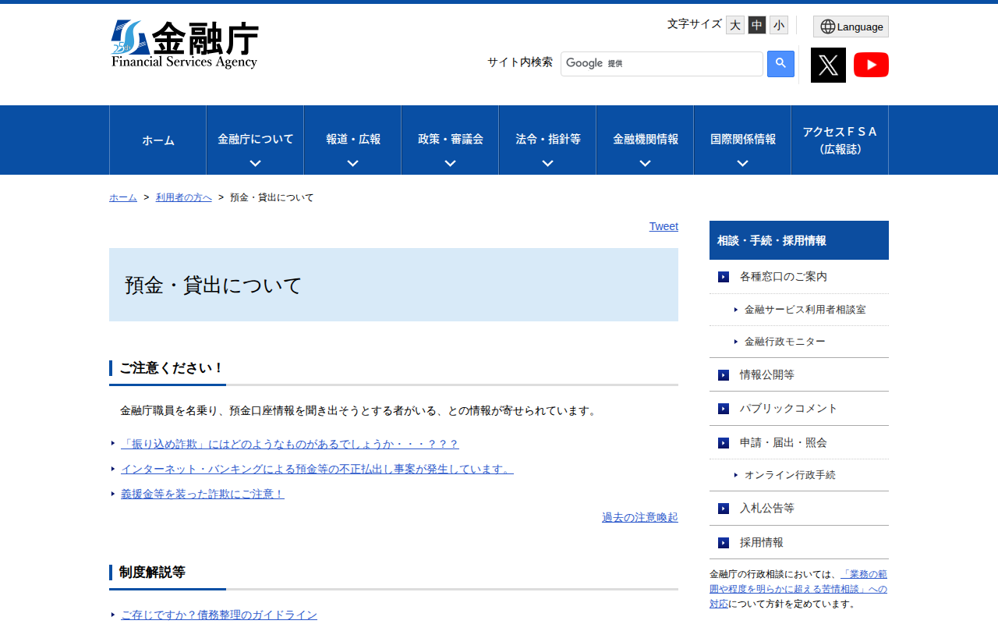Click the square bullet beside 採用情報
Screen dimensions: 998x624
pos(724,543)
